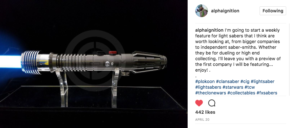Image resolution: width=290 pixels, height=128 pixels.
Task: Click the red heart like icon
Action: (199, 103)
